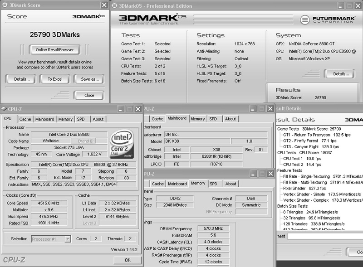Select GT1 - Return To Proxycon row
The image size is (363, 267).
(317, 135)
